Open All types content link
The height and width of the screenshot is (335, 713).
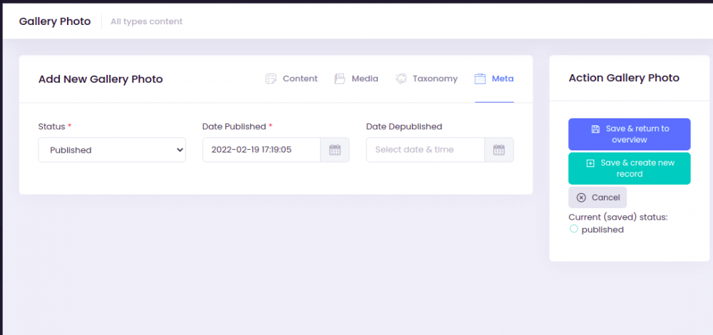[x=146, y=21]
